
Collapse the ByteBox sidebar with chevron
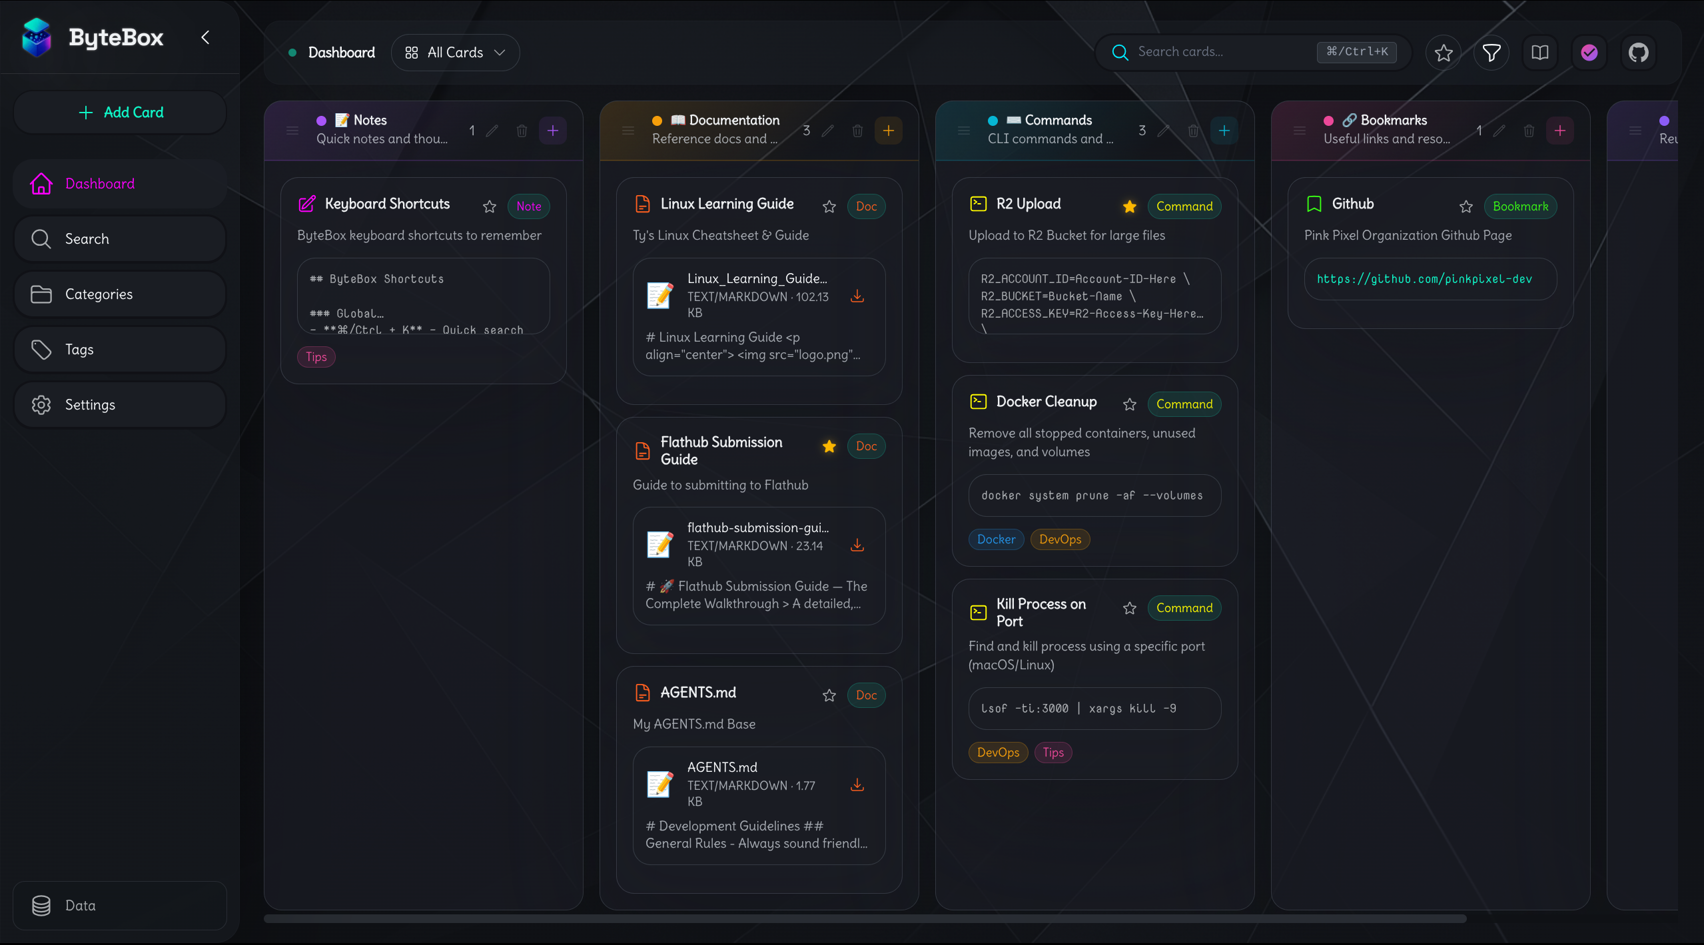[205, 37]
